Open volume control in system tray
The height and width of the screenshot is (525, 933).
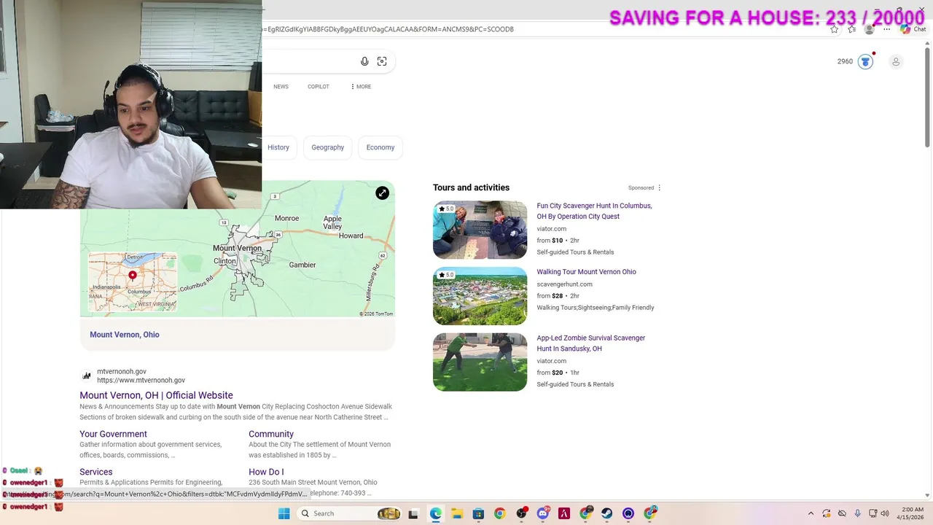pos(885,513)
